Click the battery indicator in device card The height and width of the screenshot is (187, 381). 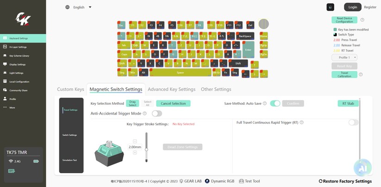click(x=36, y=161)
